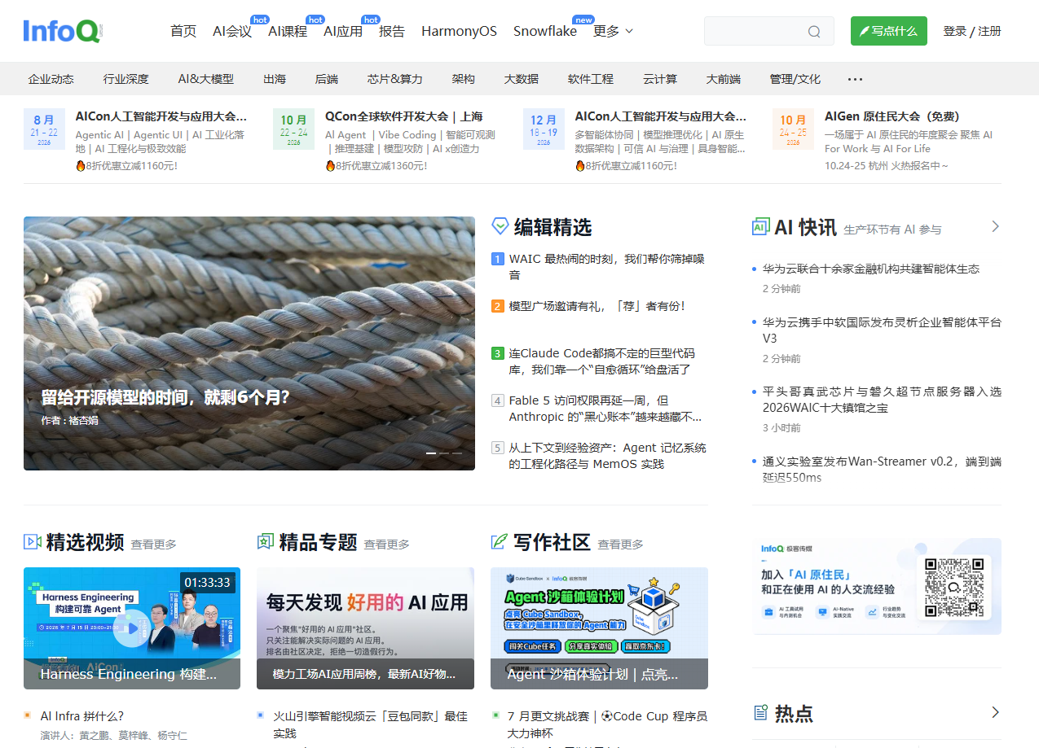Image resolution: width=1039 pixels, height=748 pixels.
Task: Open 华为云联合十余家金融机构 news item
Action: pyautogui.click(x=871, y=269)
